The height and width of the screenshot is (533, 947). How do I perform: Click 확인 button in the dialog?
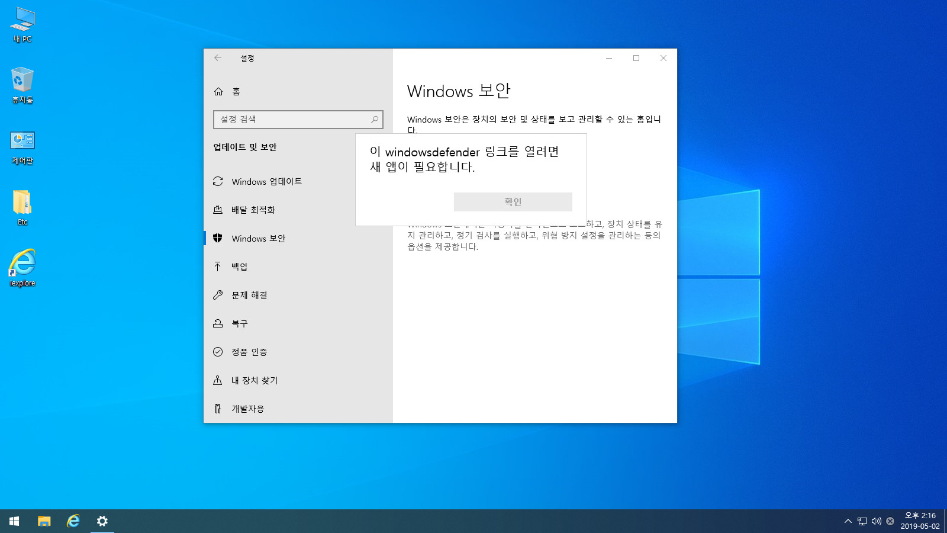pos(513,202)
